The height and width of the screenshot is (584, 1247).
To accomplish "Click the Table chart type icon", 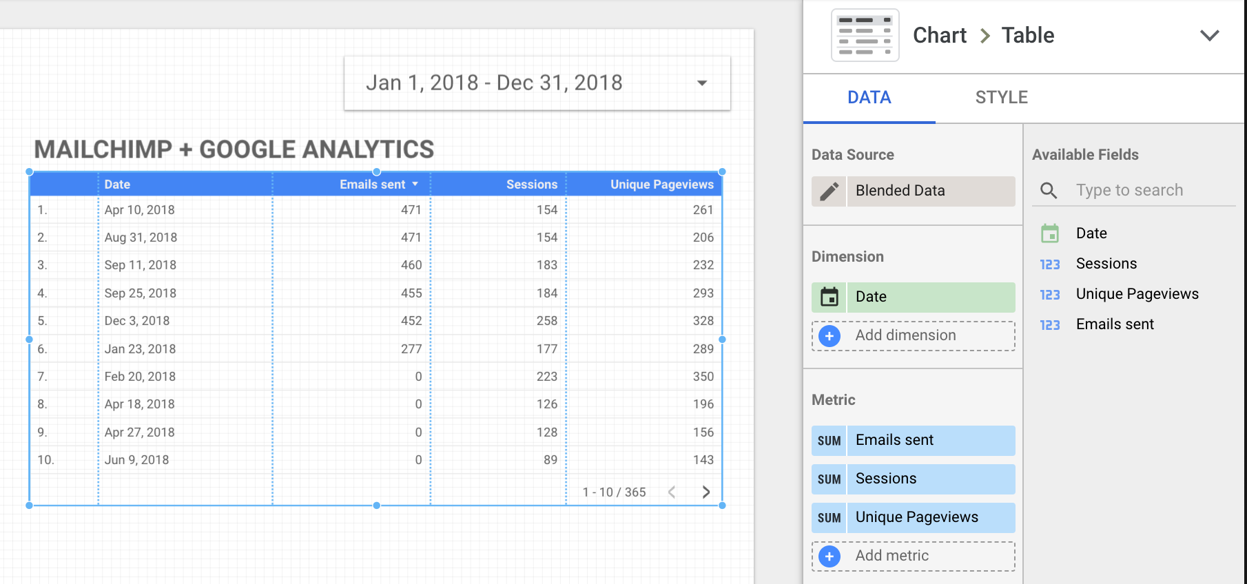I will 865,35.
